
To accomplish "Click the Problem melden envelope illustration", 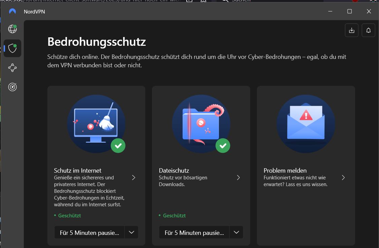I will [306, 124].
